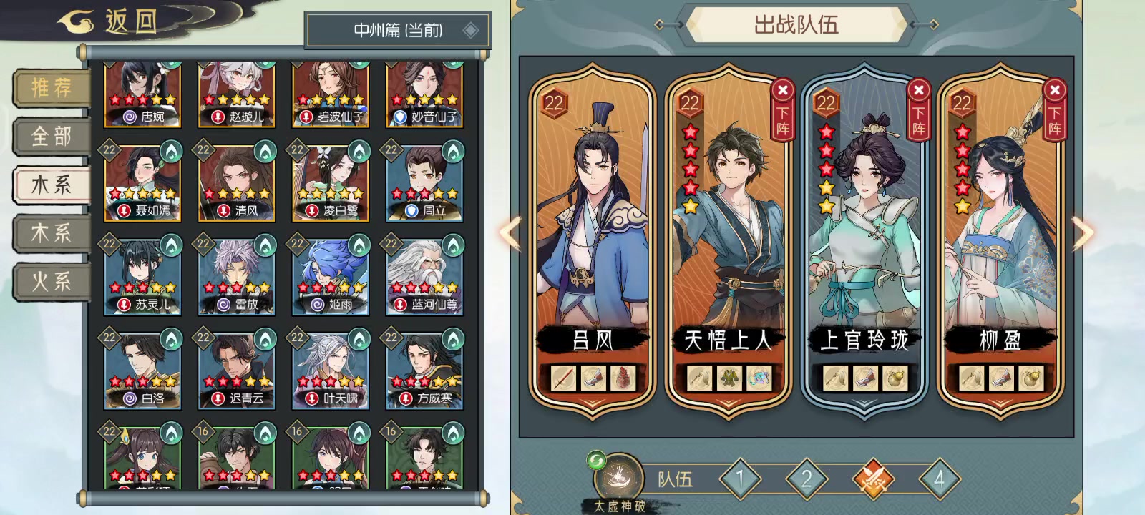This screenshot has height=515, width=1145.
Task: Show next team members with right arrow
Action: pyautogui.click(x=1083, y=233)
